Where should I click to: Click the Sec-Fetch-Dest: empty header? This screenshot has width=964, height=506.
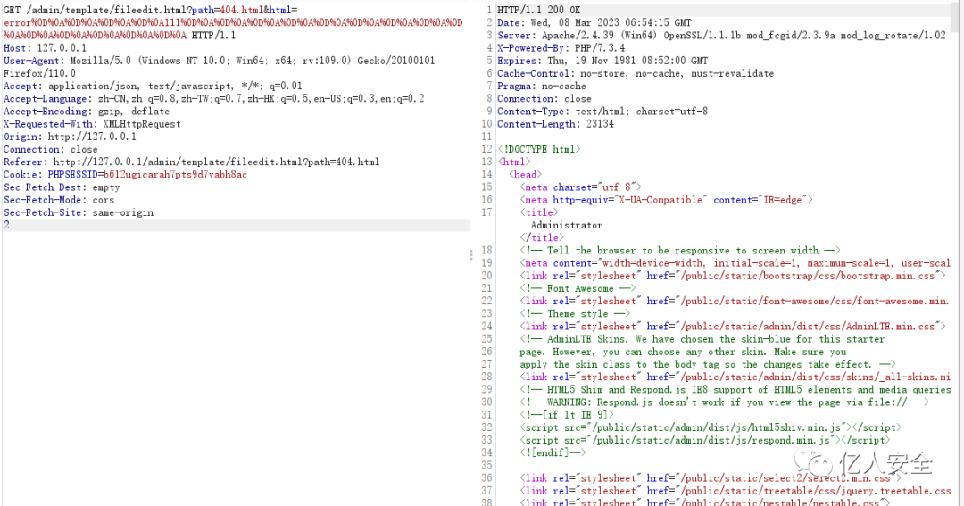click(x=62, y=187)
